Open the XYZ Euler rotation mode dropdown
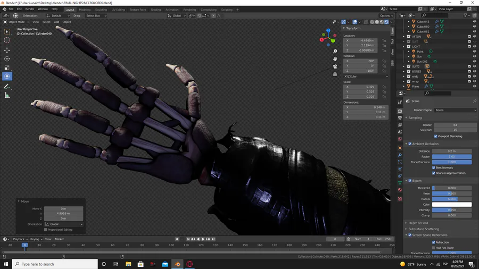Image resolution: width=479 pixels, height=269 pixels. pyautogui.click(x=366, y=77)
